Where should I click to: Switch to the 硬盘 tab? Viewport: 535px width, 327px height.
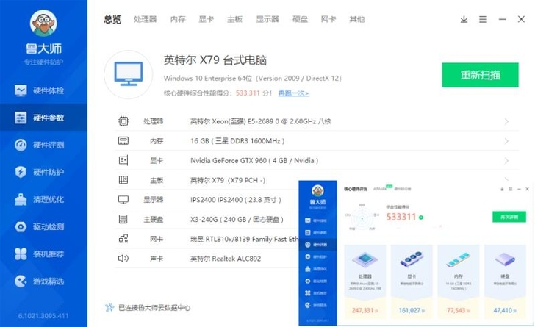click(x=301, y=19)
